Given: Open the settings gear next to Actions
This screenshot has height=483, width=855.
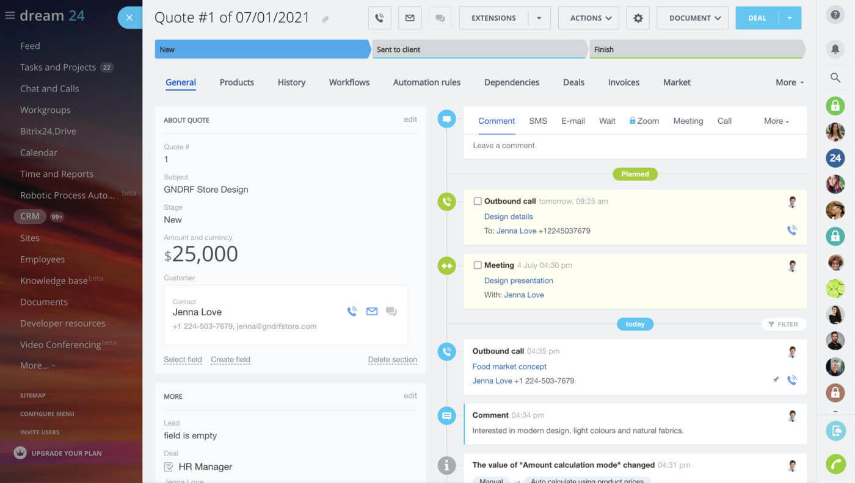Looking at the screenshot, I should [x=638, y=18].
